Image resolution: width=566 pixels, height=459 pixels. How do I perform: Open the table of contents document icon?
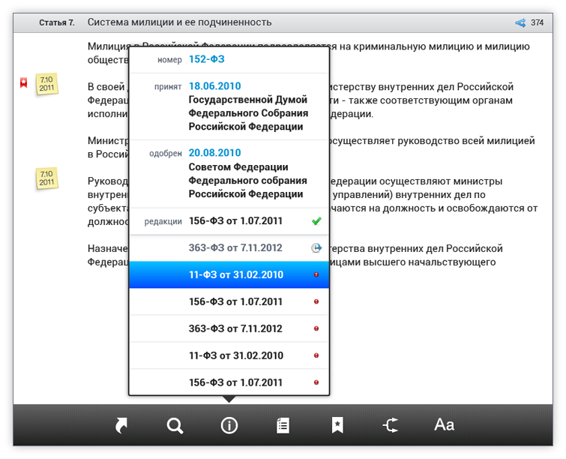pos(283,425)
